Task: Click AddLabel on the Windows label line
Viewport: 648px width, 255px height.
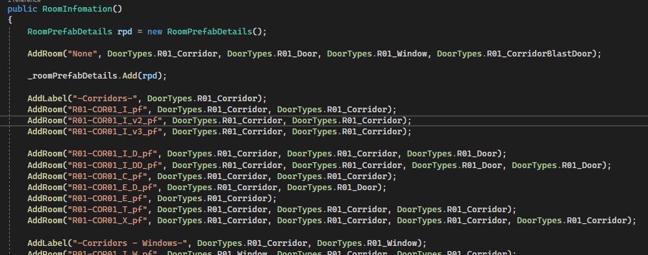Action: coord(47,243)
